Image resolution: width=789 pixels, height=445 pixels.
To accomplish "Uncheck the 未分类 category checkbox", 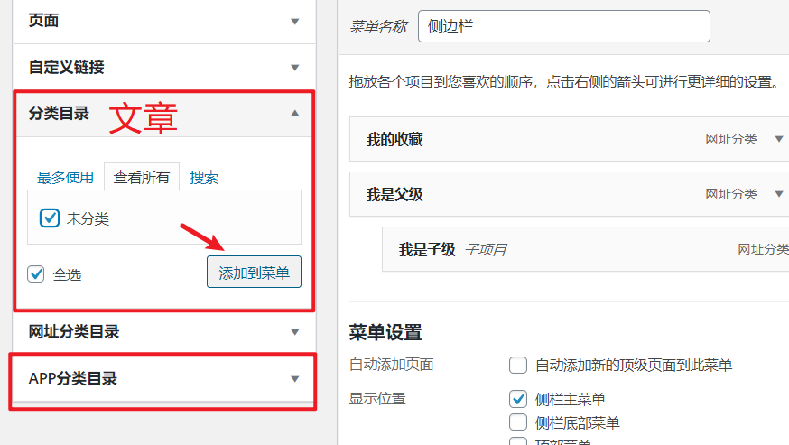I will click(50, 218).
